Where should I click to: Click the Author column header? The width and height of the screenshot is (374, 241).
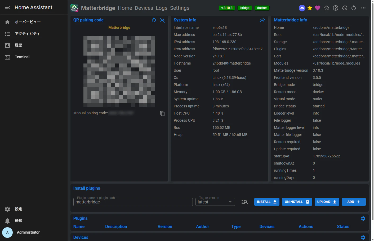(202, 227)
